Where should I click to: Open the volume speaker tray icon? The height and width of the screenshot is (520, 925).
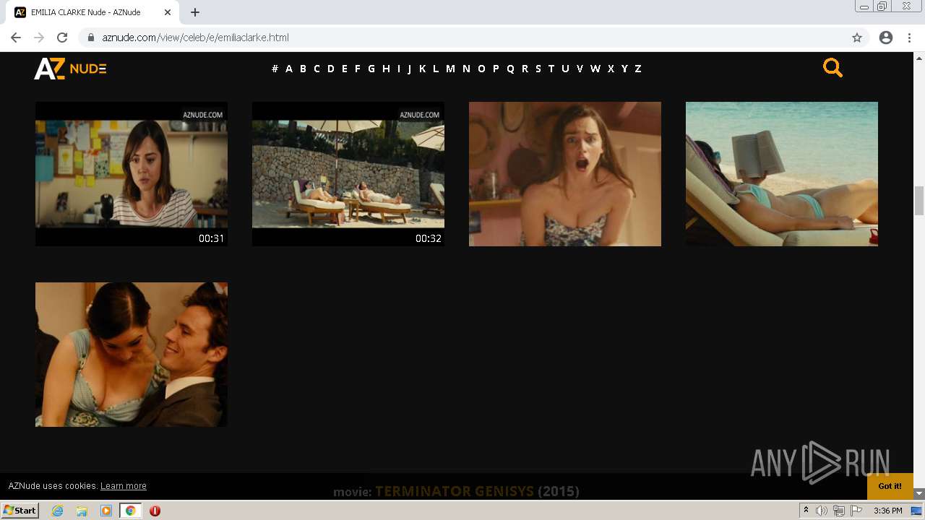pyautogui.click(x=822, y=511)
